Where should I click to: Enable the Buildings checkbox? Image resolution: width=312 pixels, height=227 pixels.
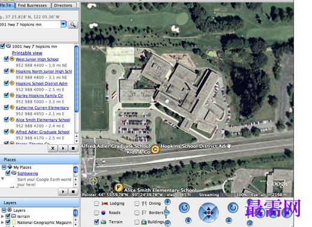pyautogui.click(x=137, y=222)
